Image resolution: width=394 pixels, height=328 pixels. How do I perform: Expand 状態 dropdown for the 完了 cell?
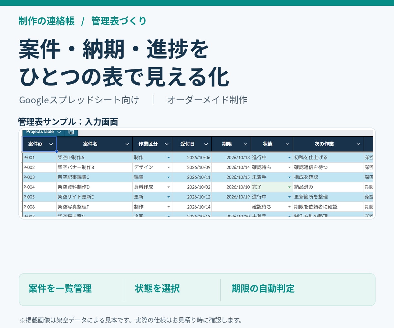pos(289,187)
